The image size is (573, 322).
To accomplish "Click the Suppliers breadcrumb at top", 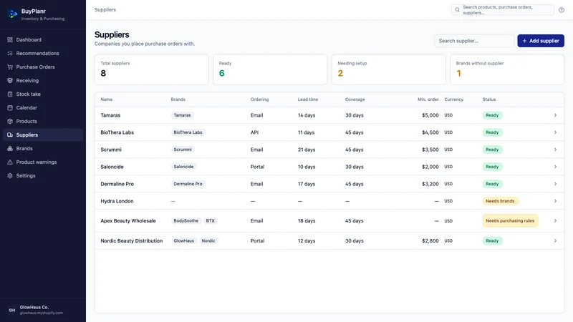I will 105,10.
